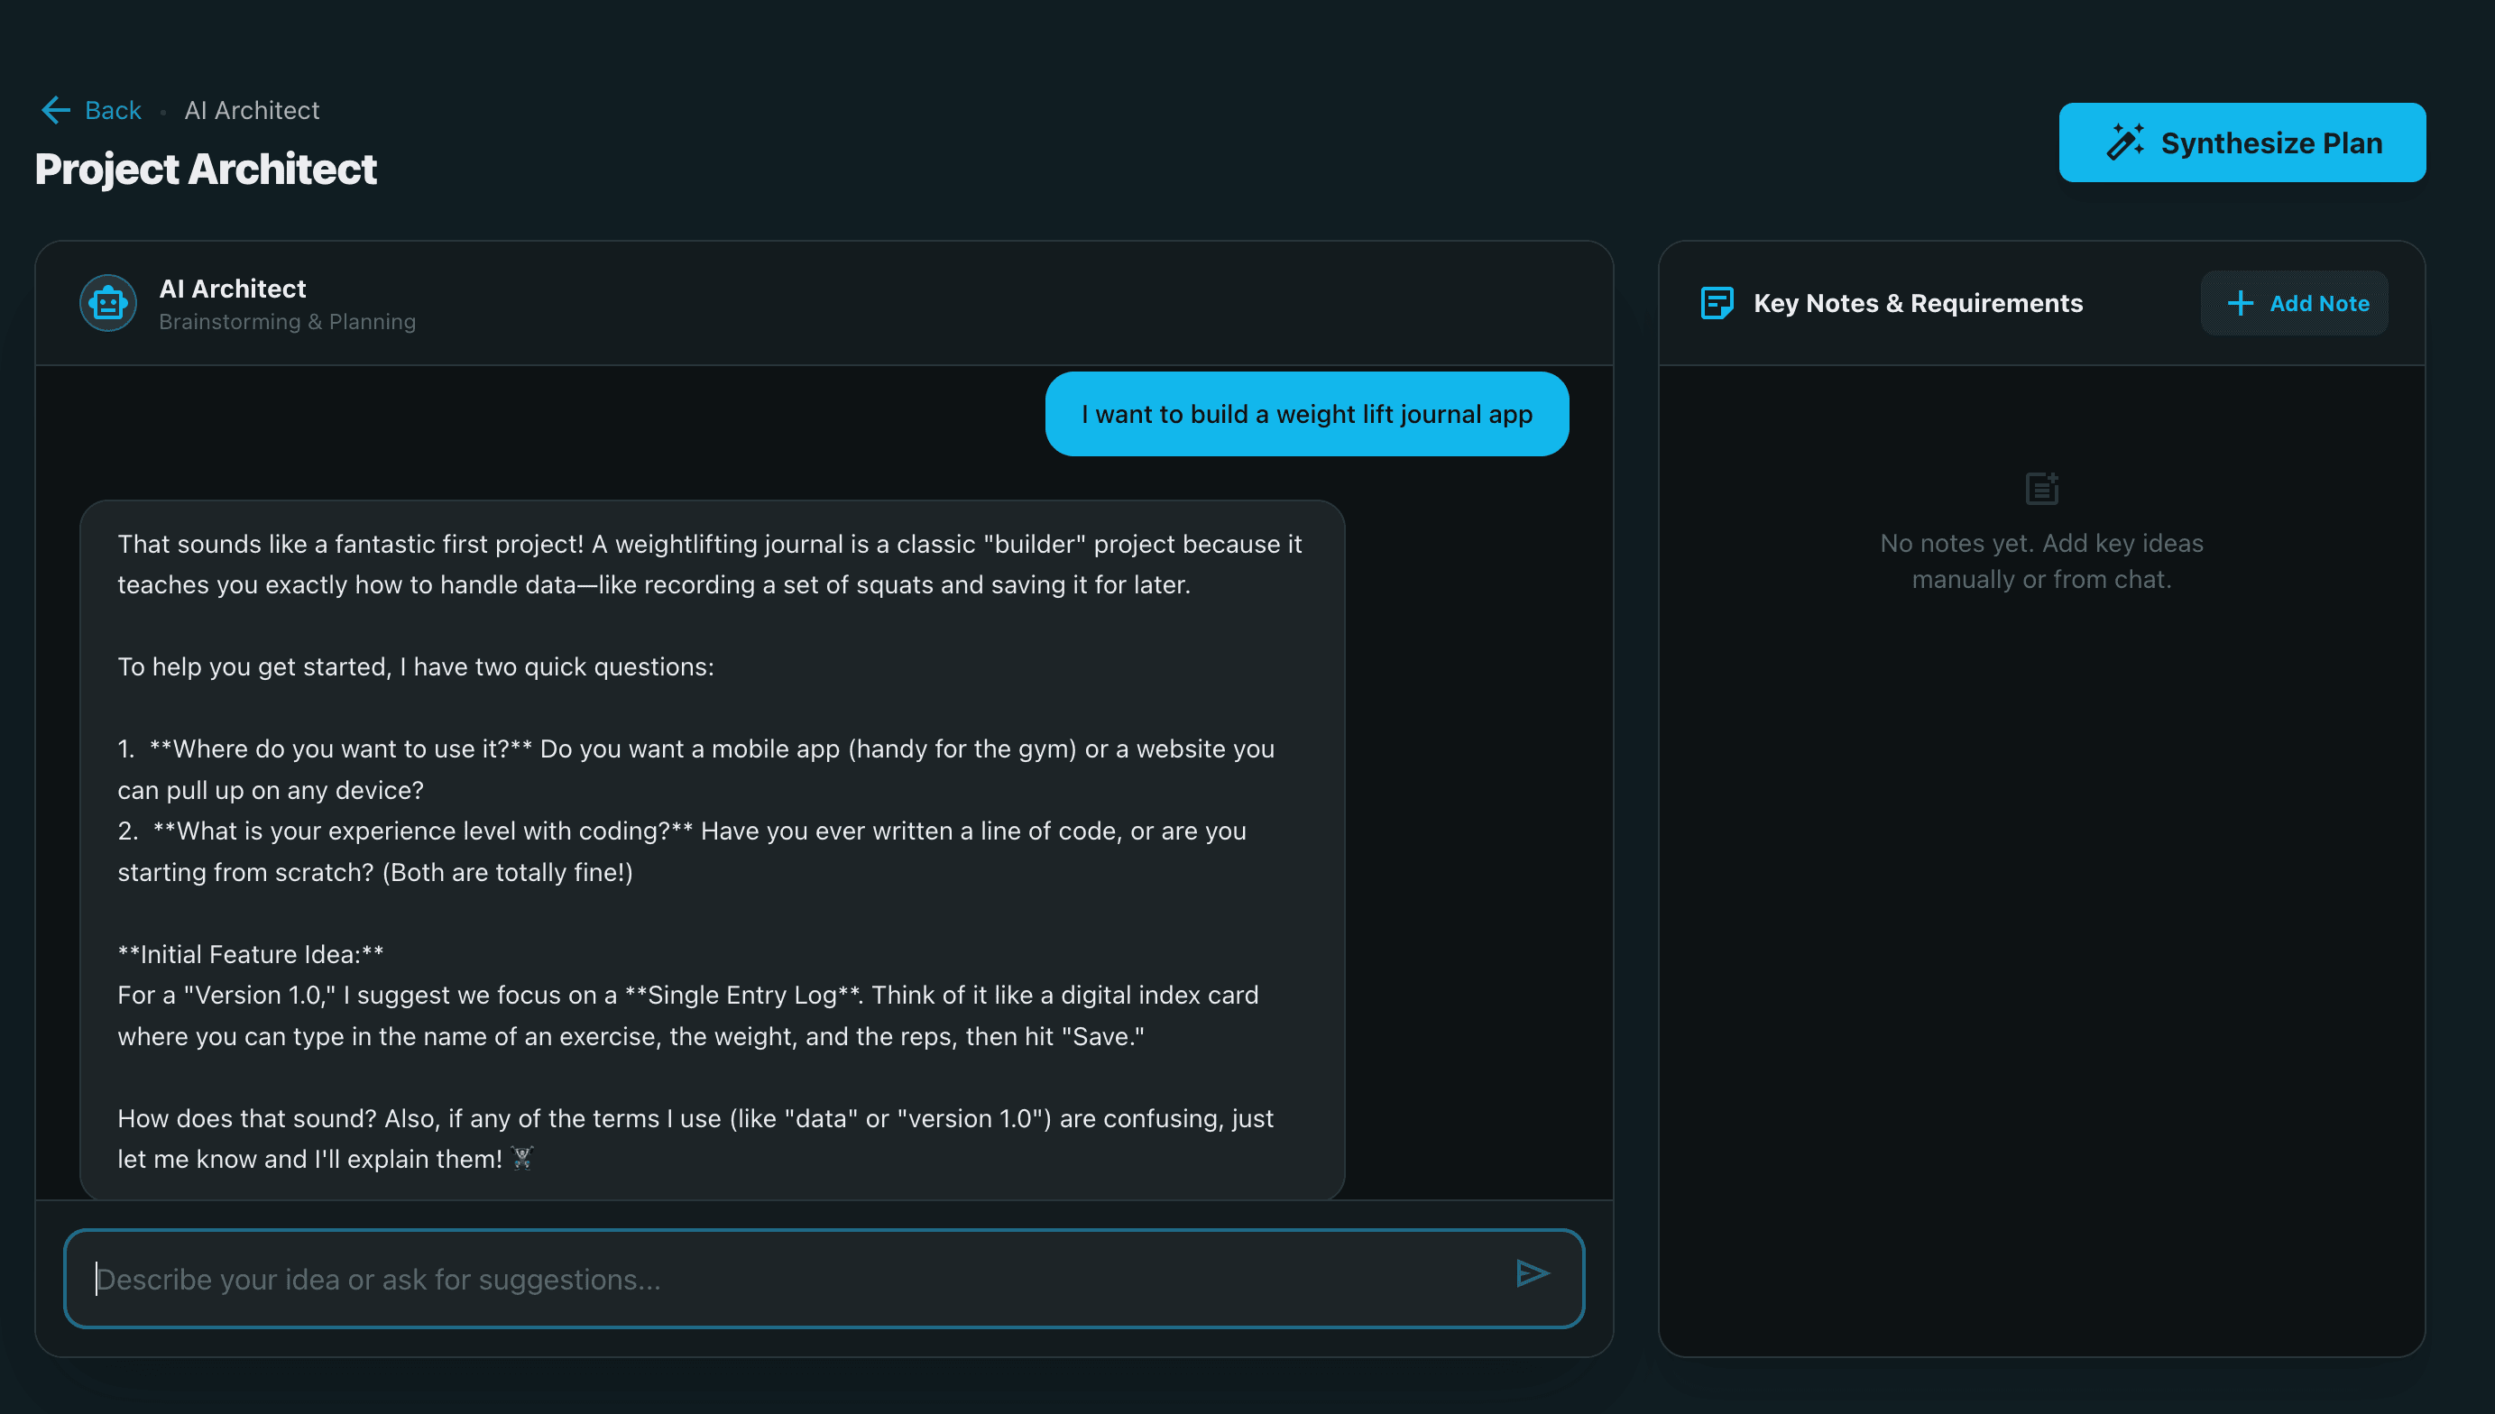Viewport: 2495px width, 1414px height.
Task: Click the back arrow icon
Action: coord(55,110)
